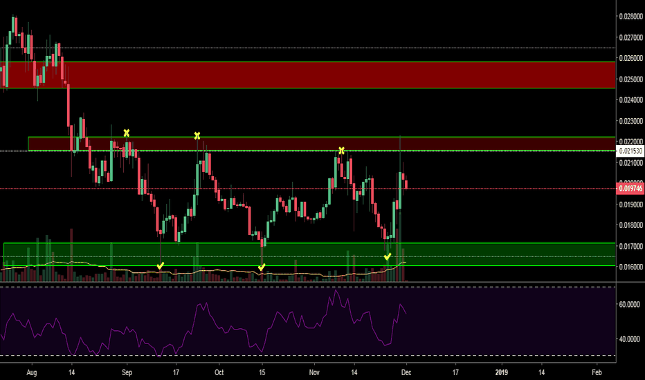Image resolution: width=645 pixels, height=380 pixels.
Task: Select the purple RSI indicator line
Action: [x=203, y=323]
